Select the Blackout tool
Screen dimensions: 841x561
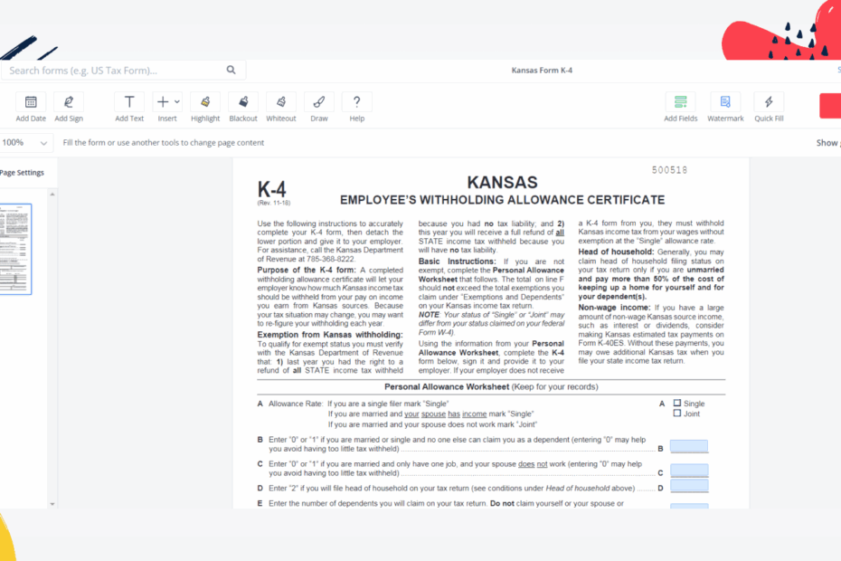pos(242,106)
